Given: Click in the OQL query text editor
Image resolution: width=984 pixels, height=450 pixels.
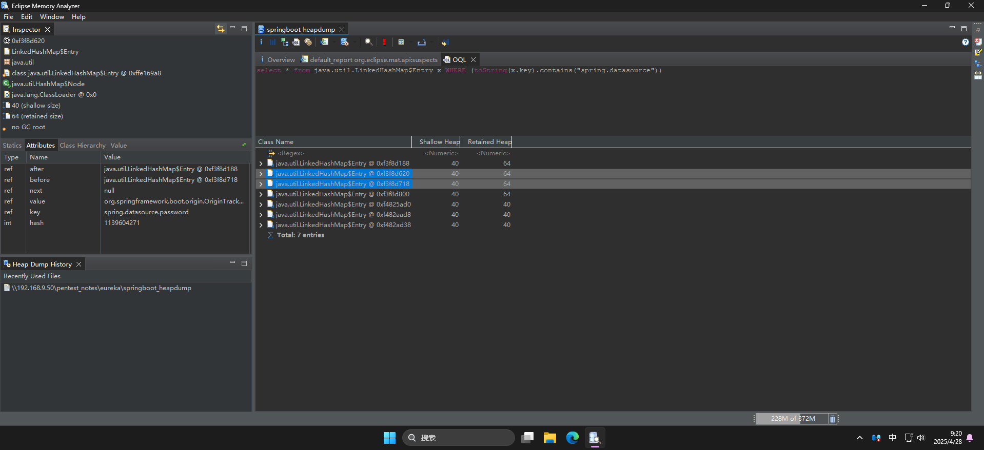Looking at the screenshot, I should [x=613, y=100].
